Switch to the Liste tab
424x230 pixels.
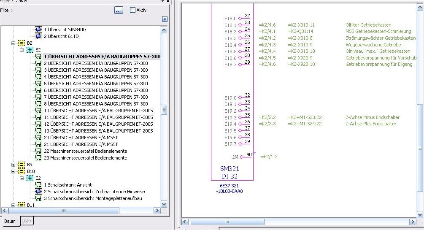pyautogui.click(x=26, y=221)
